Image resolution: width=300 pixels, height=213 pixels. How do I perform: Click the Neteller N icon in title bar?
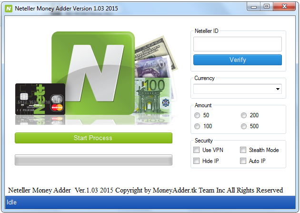(x=9, y=9)
